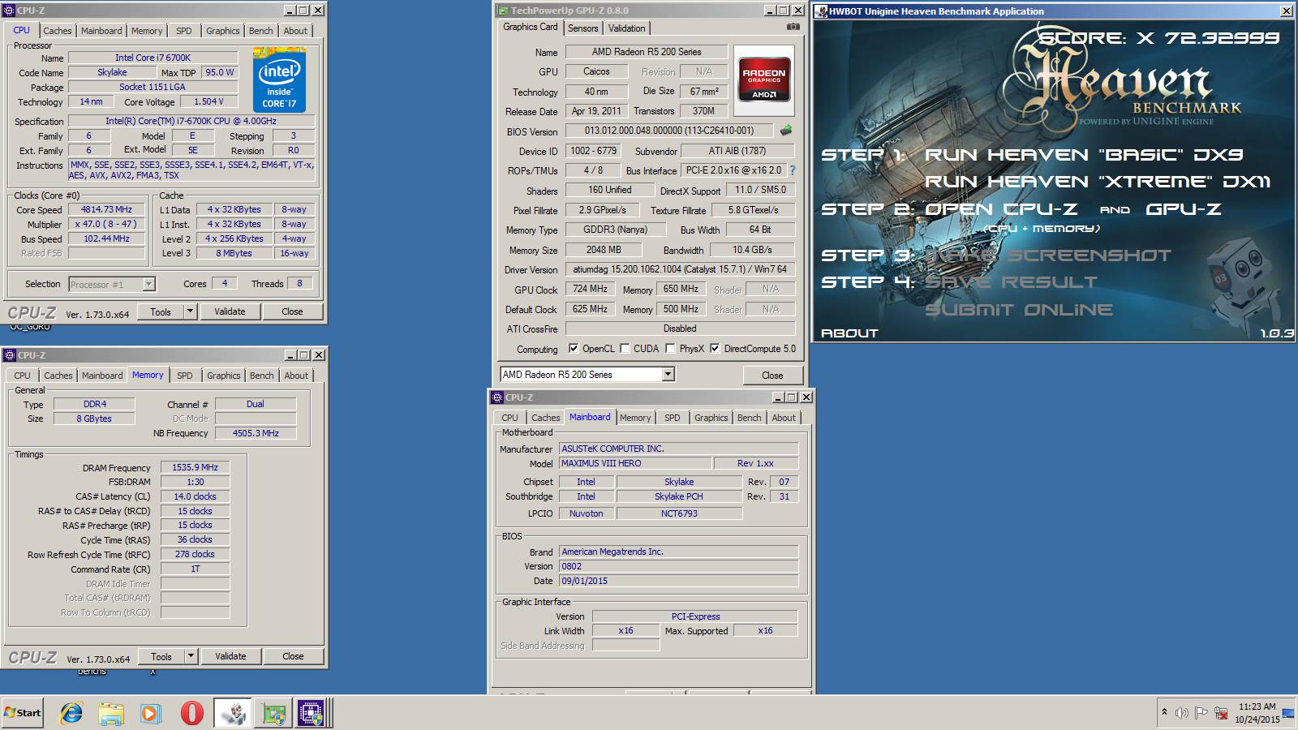Open Opera browser taskbar icon

click(191, 713)
